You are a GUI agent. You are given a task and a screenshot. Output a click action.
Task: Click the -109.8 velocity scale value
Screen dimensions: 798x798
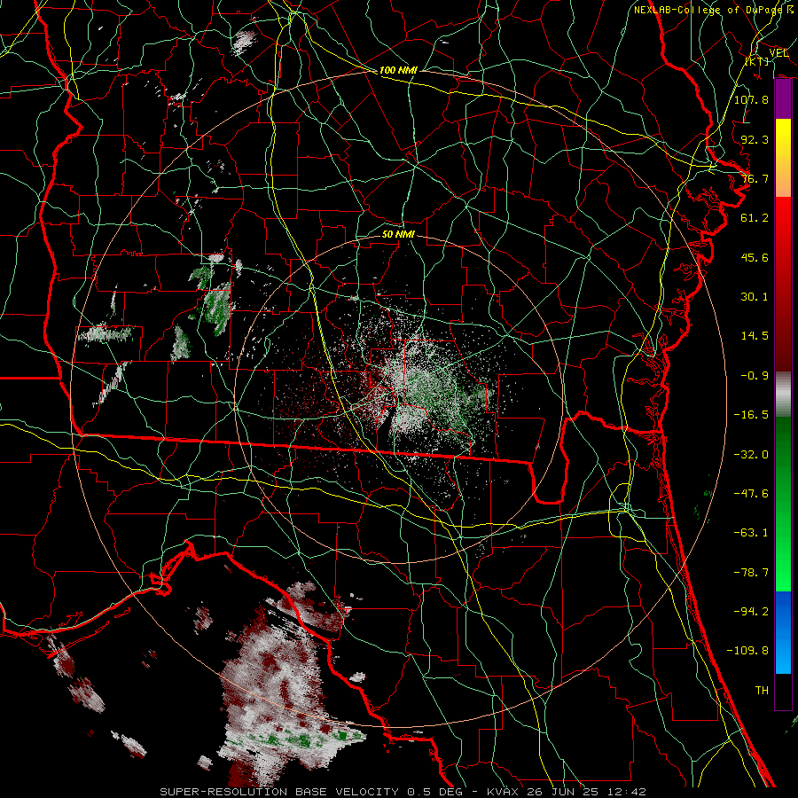click(x=747, y=651)
